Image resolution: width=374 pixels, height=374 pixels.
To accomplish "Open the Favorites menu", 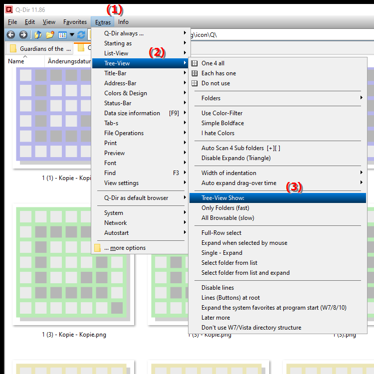I will tap(75, 22).
